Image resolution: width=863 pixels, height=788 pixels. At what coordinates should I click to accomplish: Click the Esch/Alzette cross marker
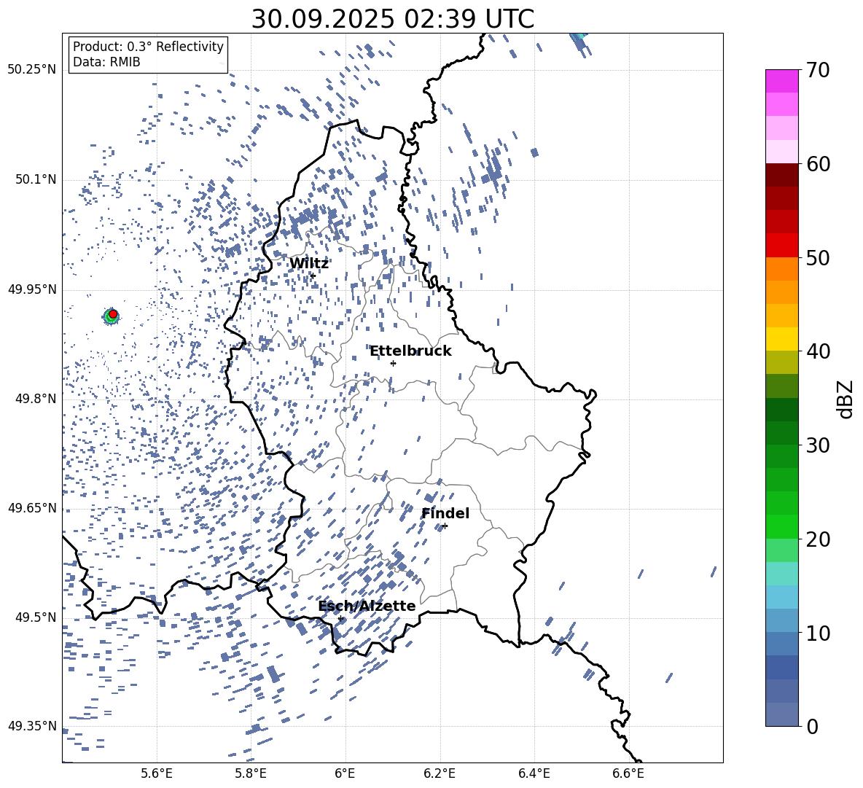coord(340,618)
